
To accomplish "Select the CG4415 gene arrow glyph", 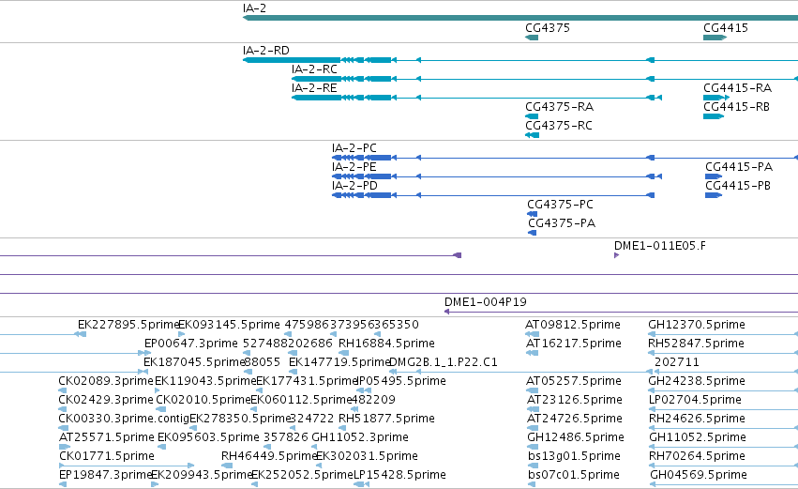I will (x=715, y=38).
